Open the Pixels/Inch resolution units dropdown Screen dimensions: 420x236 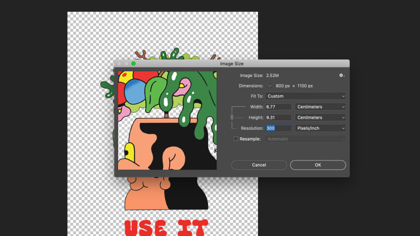320,128
